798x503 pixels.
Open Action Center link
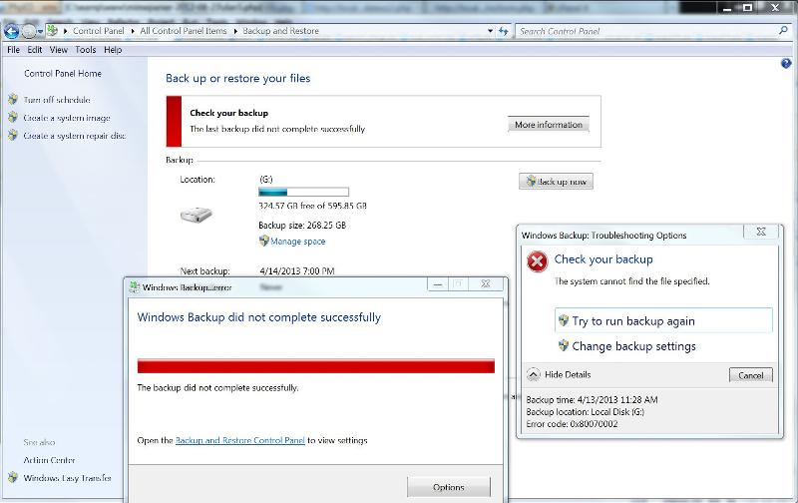pyautogui.click(x=49, y=460)
